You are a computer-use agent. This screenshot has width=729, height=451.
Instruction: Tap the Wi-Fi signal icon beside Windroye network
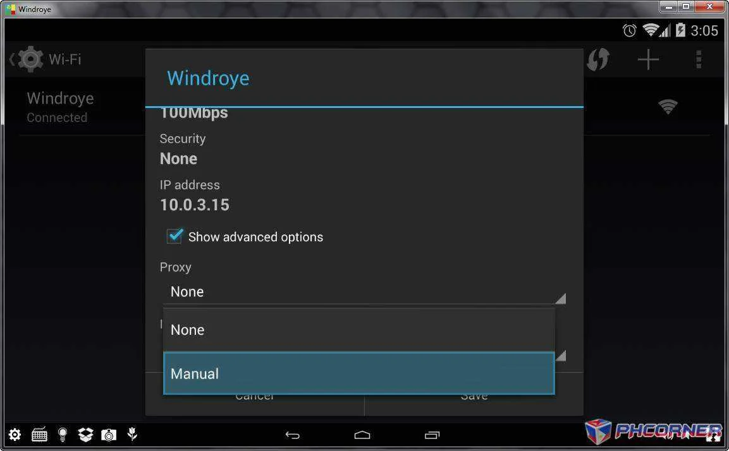pos(668,107)
